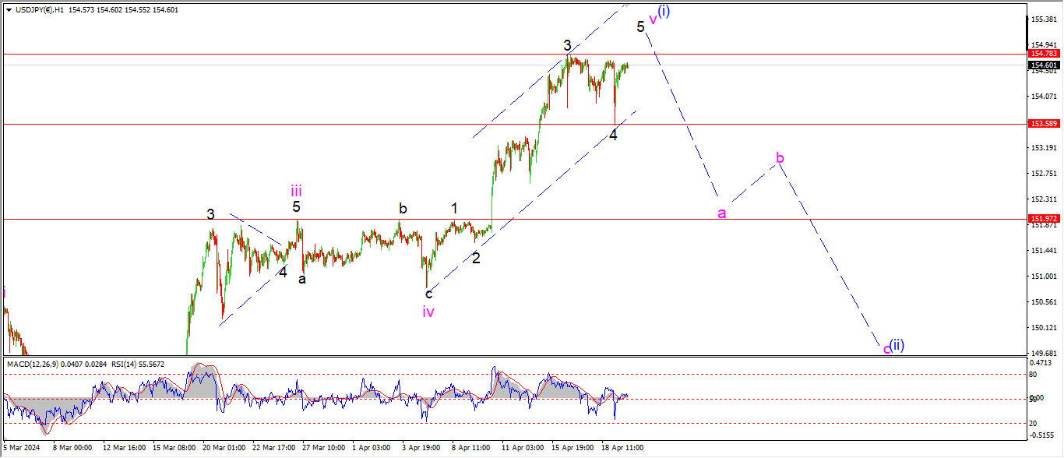Click the black 154.601 current price tag
This screenshot has height=458, width=1064.
click(1045, 65)
